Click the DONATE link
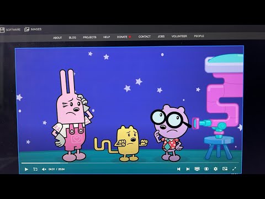This screenshot has height=199, width=265. click(124, 37)
